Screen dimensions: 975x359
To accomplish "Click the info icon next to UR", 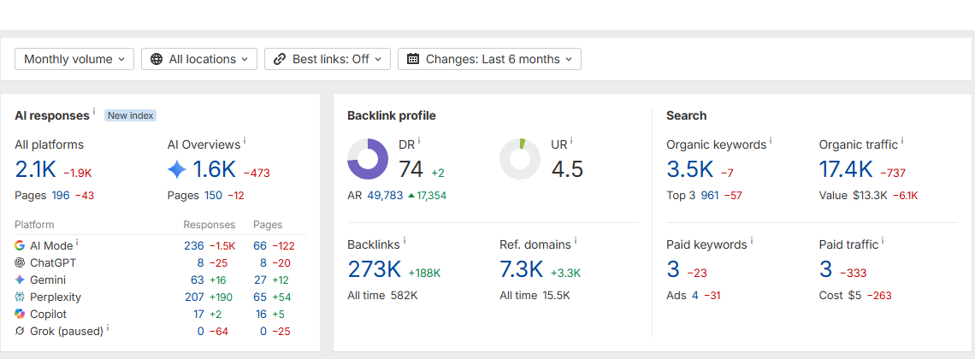I will (571, 141).
